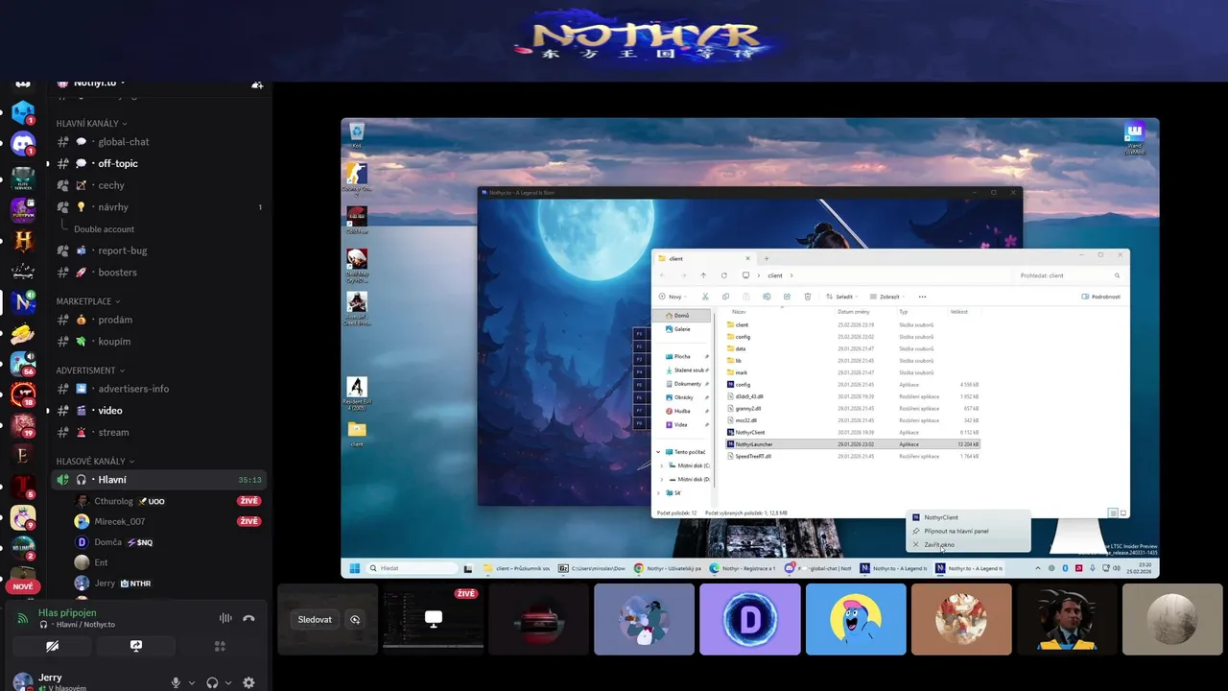Click the Delete trash icon in streamed Explorer
Image resolution: width=1228 pixels, height=691 pixels.
pyautogui.click(x=808, y=297)
